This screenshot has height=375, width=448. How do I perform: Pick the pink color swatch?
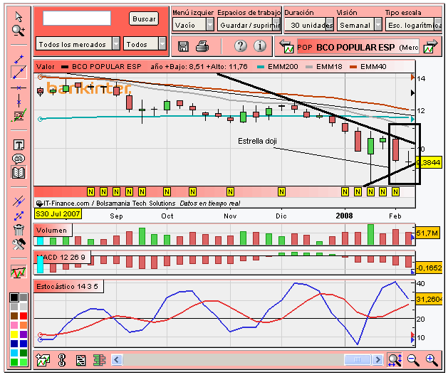click(14, 325)
